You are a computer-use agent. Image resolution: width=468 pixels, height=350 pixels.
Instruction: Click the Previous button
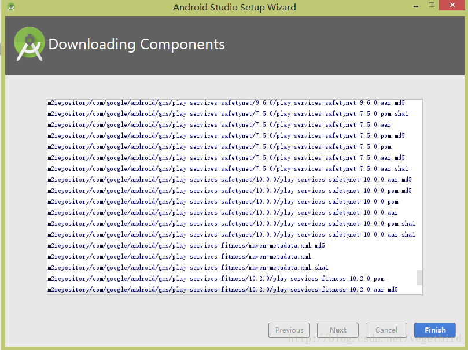click(x=289, y=330)
